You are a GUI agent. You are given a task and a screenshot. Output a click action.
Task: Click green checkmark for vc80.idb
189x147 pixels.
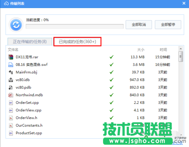pyautogui.click(x=111, y=80)
